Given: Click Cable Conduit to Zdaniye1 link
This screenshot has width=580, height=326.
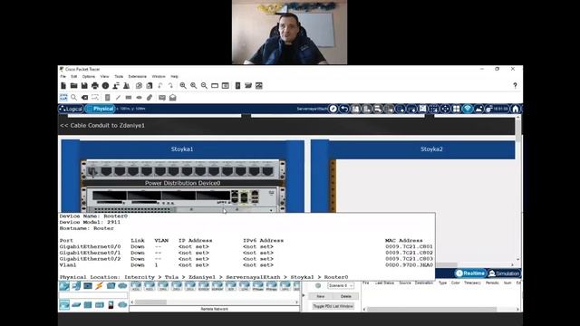Looking at the screenshot, I should click(102, 126).
